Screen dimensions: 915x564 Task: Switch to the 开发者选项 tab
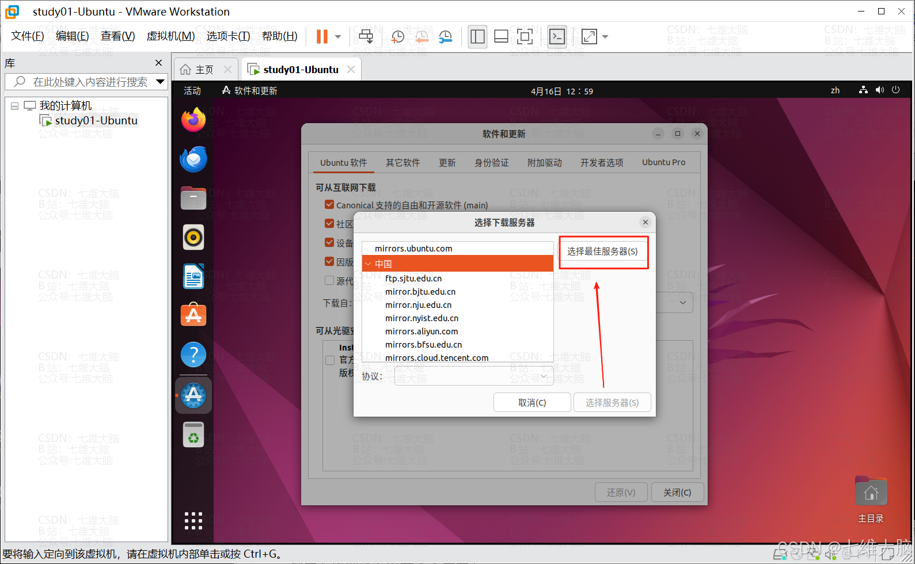pyautogui.click(x=602, y=163)
